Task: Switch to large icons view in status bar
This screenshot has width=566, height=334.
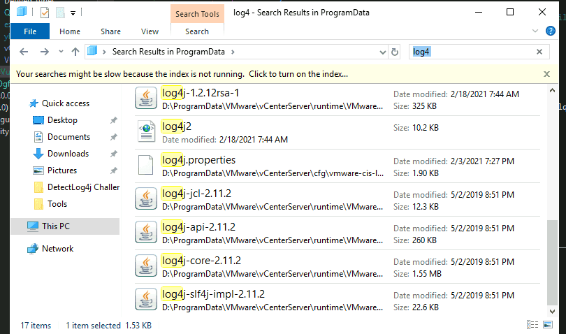Action: point(548,325)
